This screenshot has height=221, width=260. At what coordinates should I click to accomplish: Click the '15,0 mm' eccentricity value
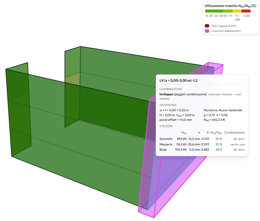coord(194,139)
